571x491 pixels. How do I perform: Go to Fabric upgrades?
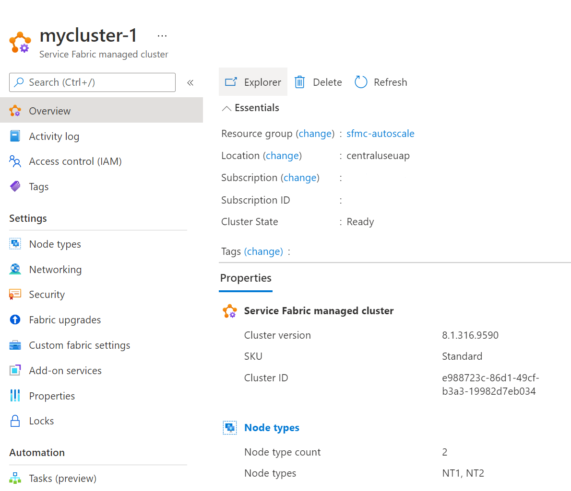pyautogui.click(x=65, y=320)
